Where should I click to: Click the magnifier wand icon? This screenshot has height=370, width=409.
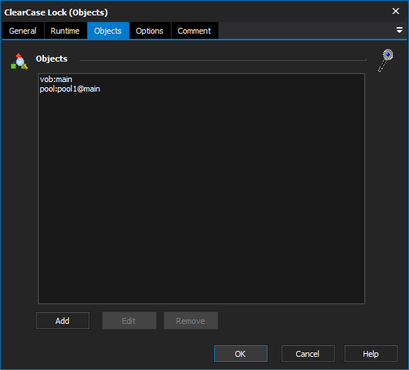coord(386,60)
